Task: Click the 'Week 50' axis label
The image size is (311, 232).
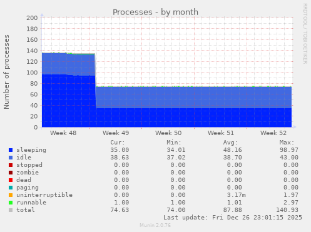Action: click(168, 133)
